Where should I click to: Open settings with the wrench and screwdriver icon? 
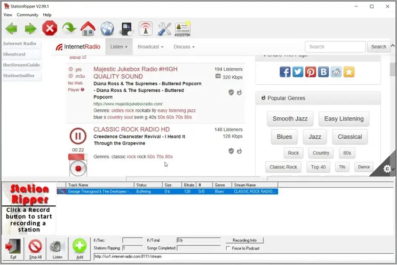[164, 29]
